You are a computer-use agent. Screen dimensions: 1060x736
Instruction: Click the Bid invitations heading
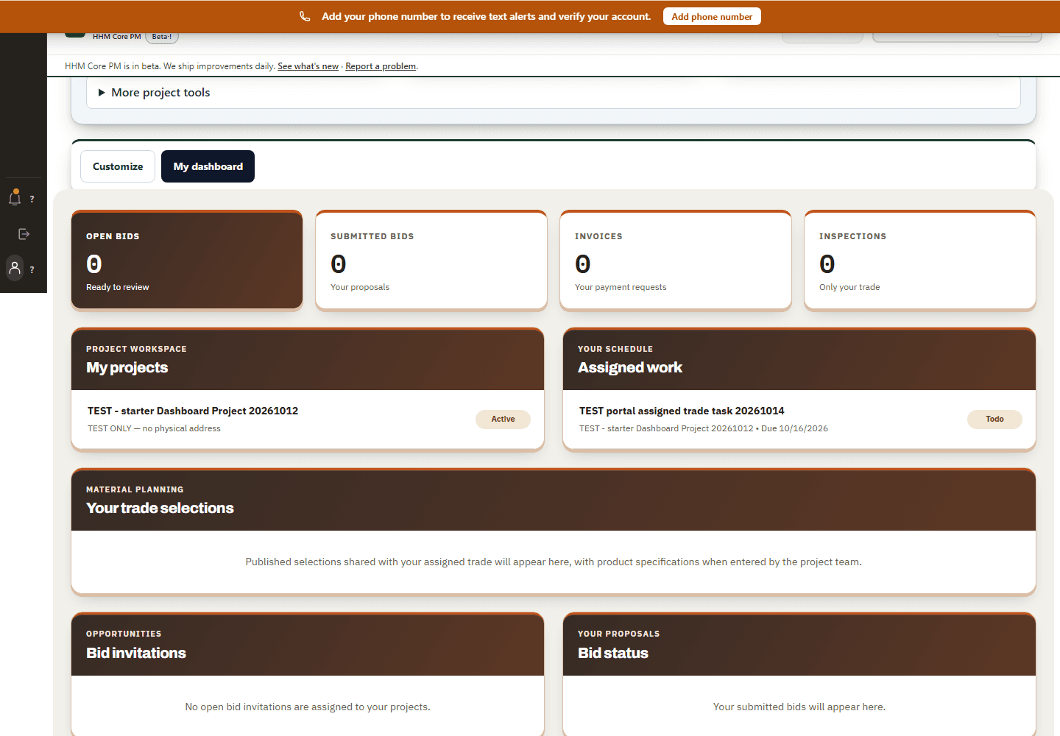coord(136,653)
